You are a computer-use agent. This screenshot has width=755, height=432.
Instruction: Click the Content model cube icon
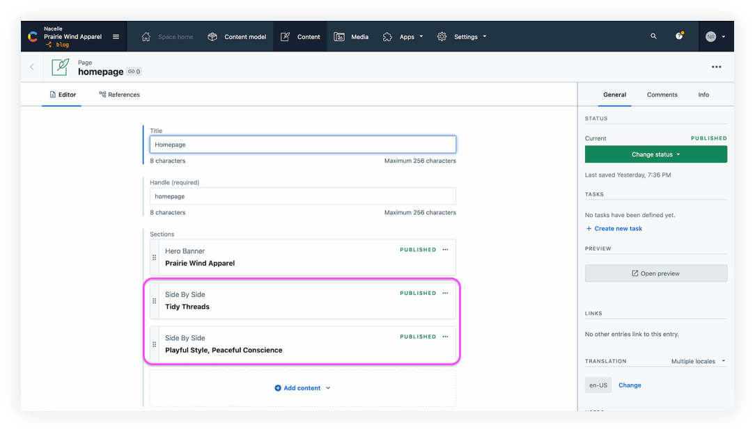(212, 37)
